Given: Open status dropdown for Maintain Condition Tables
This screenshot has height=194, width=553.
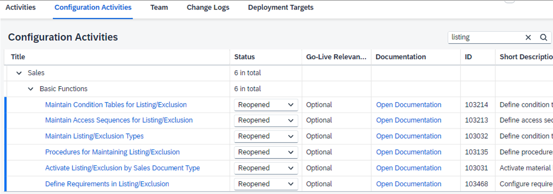Looking at the screenshot, I should 266,104.
